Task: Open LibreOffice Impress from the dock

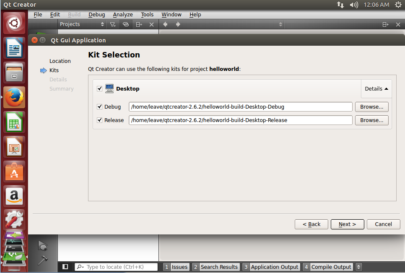Action: click(14, 147)
